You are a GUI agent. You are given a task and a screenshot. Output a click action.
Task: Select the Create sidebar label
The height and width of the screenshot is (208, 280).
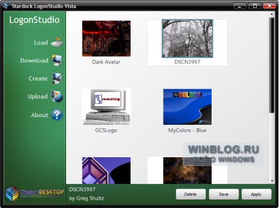tap(38, 79)
